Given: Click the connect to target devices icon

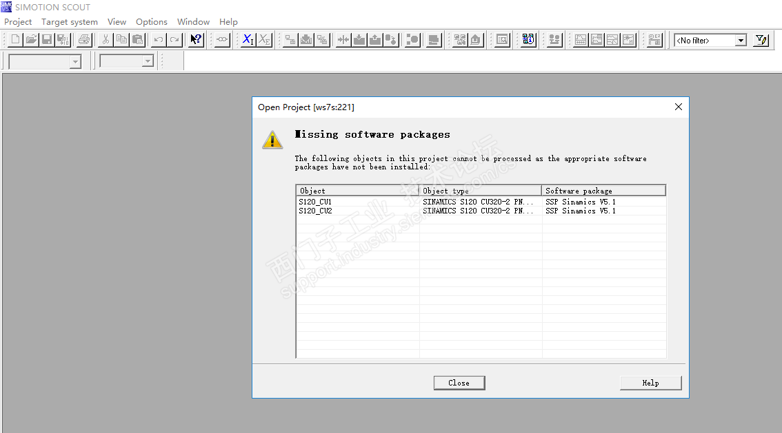Looking at the screenshot, I should (x=290, y=40).
